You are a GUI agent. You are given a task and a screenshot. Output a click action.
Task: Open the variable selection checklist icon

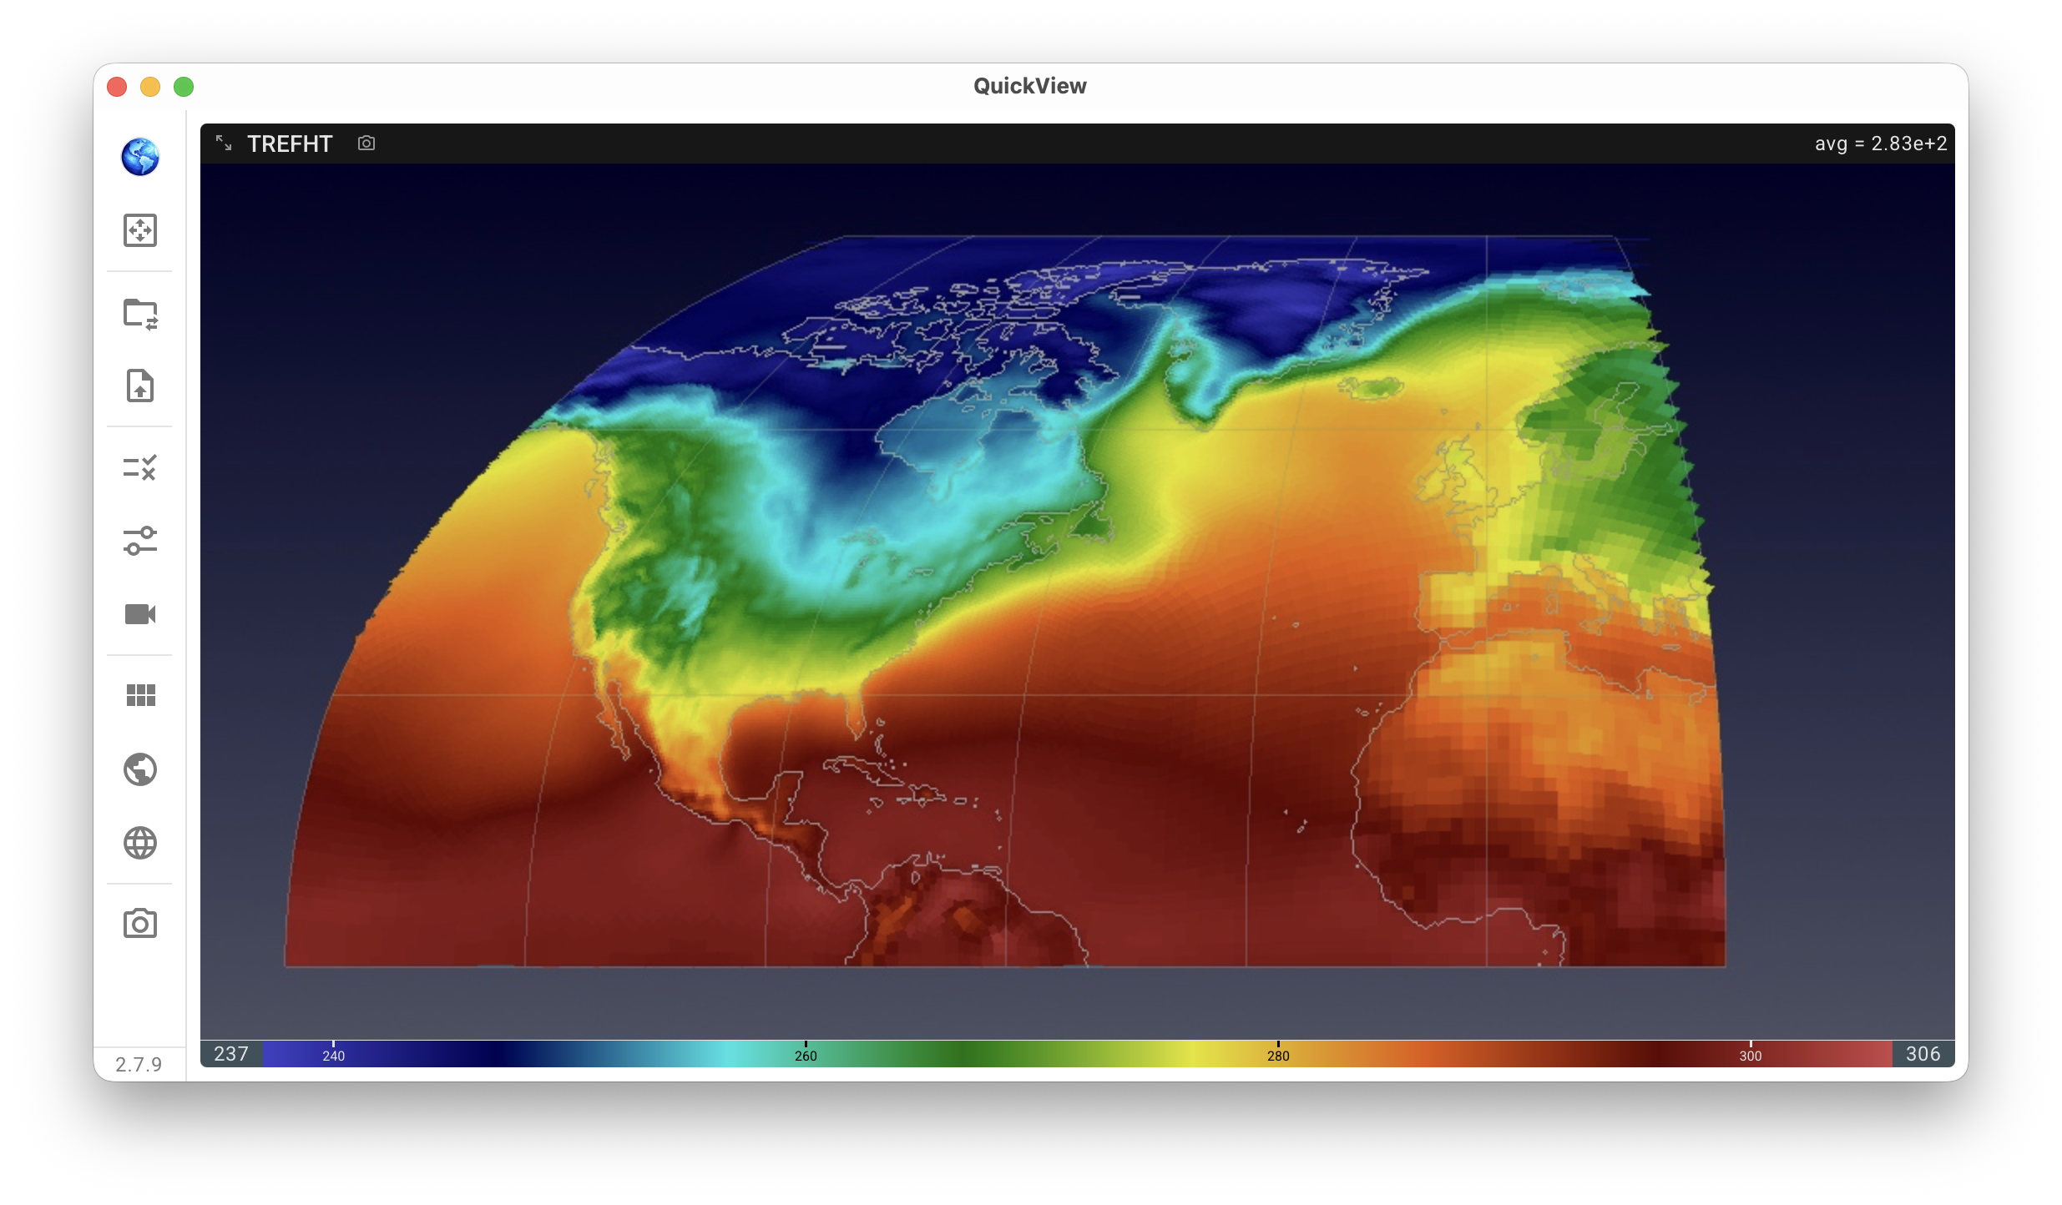click(140, 468)
